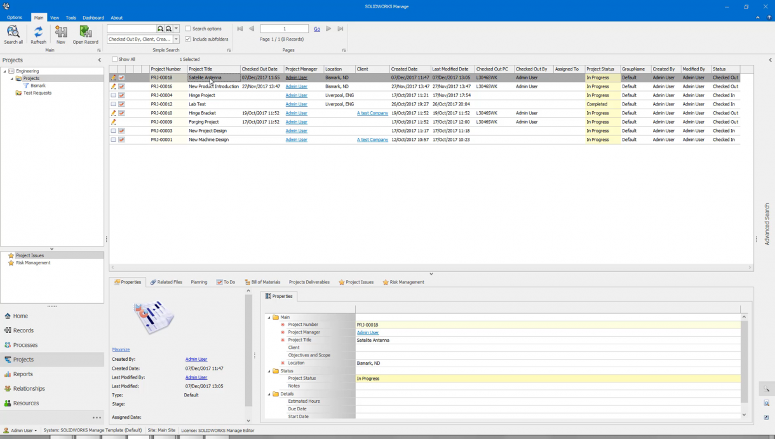Image resolution: width=775 pixels, height=439 pixels.
Task: Toggle the Search options checkbox
Action: [x=188, y=29]
